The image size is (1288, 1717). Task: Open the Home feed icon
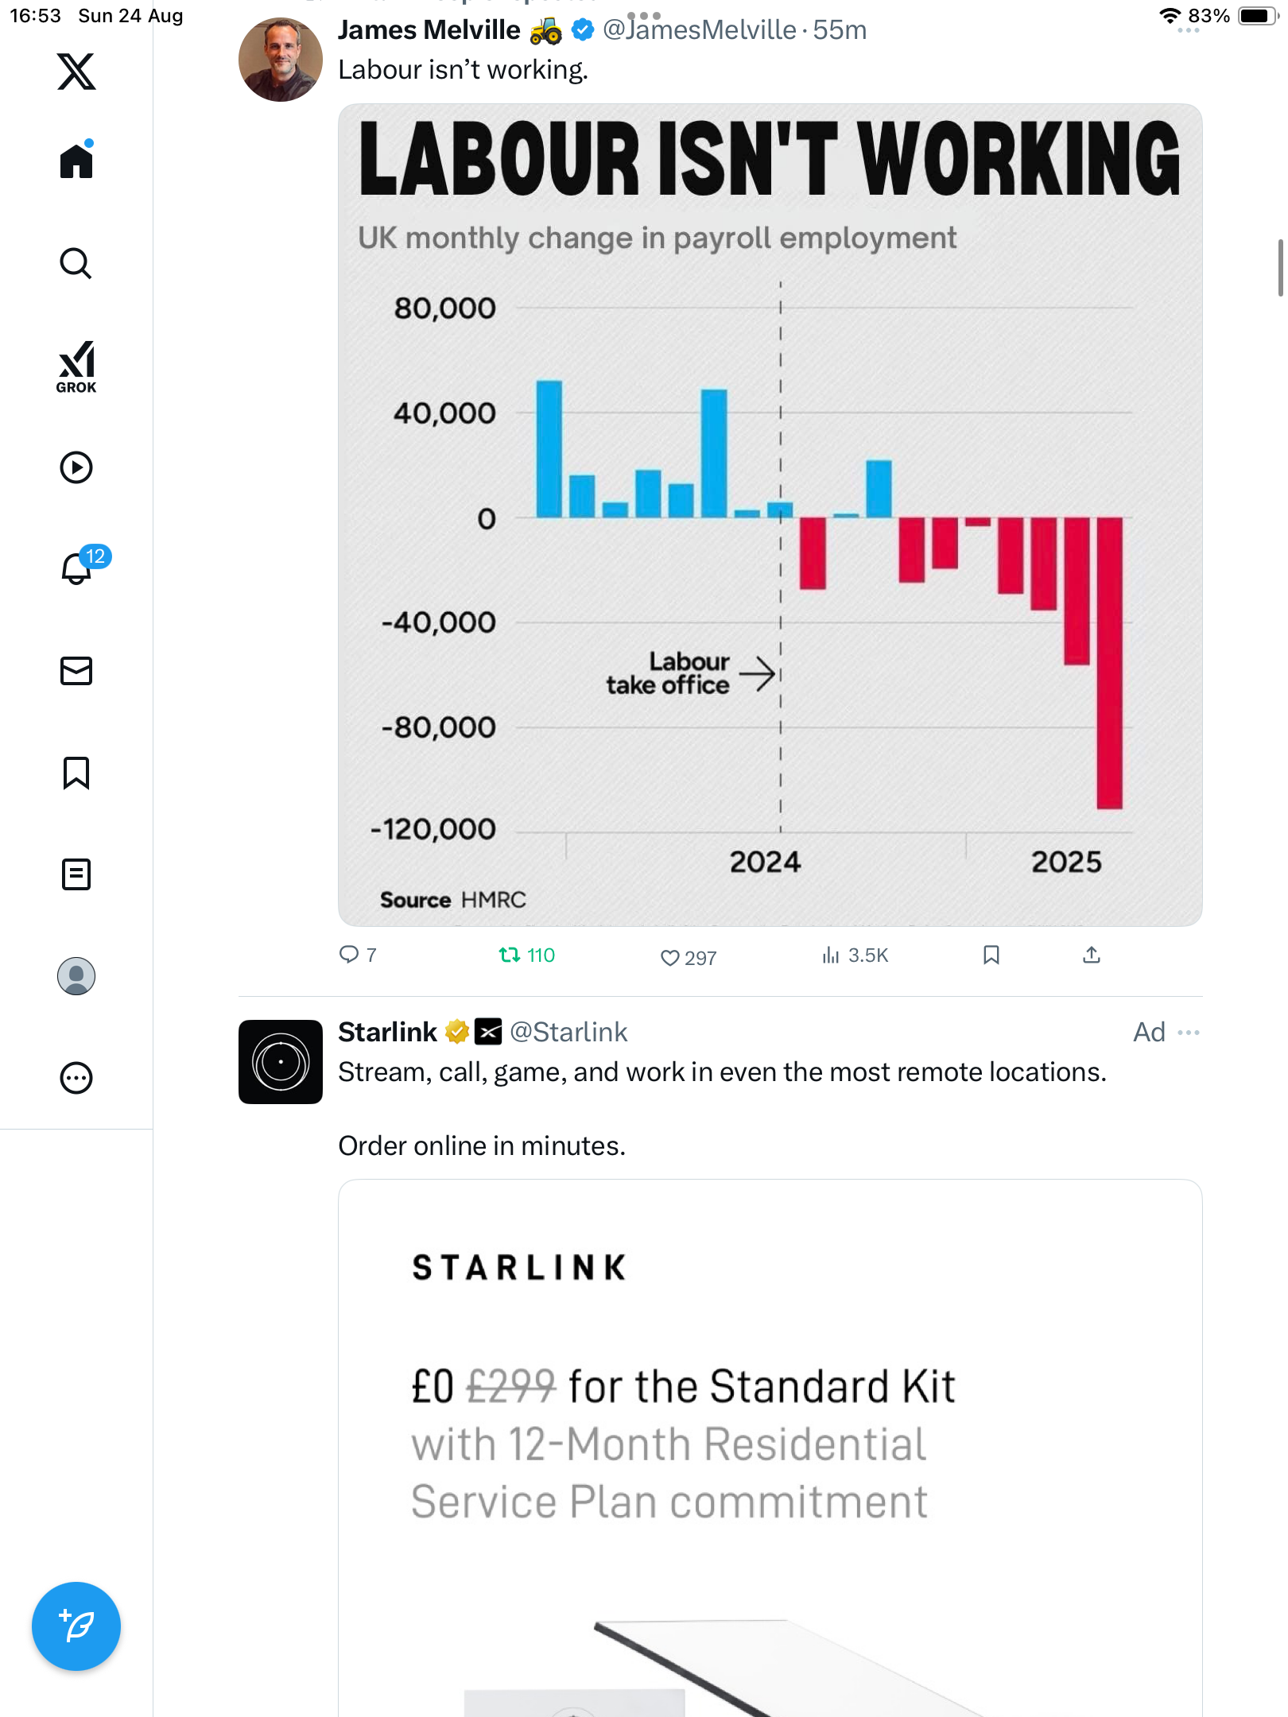[x=76, y=161]
